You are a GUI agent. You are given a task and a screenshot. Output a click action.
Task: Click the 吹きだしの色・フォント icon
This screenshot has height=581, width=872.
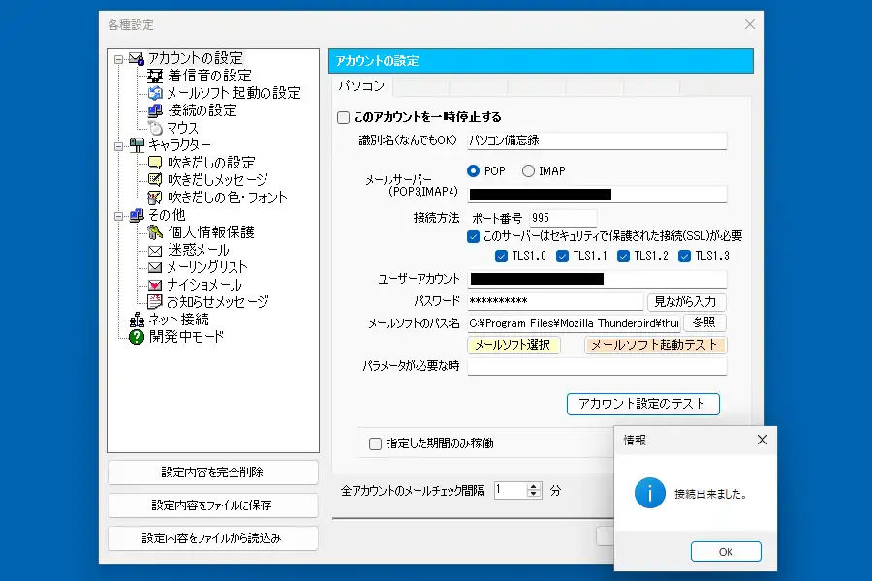(155, 198)
